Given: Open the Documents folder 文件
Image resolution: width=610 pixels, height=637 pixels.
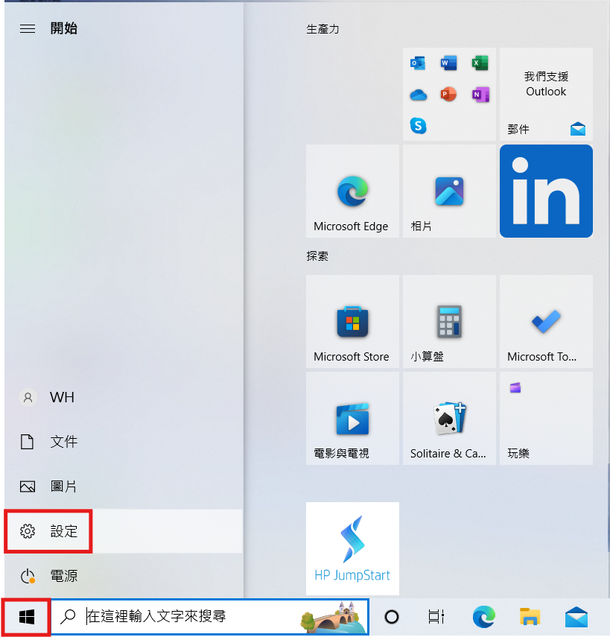Looking at the screenshot, I should pos(124,442).
